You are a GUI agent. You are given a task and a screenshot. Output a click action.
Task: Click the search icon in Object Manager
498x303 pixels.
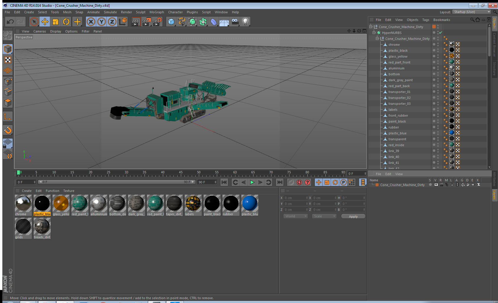click(x=472, y=20)
